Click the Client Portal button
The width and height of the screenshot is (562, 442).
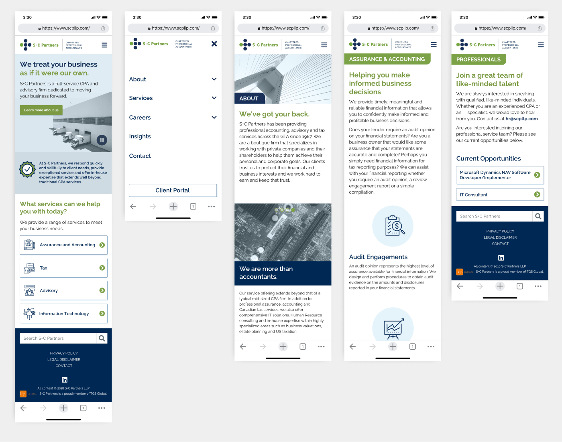click(173, 191)
